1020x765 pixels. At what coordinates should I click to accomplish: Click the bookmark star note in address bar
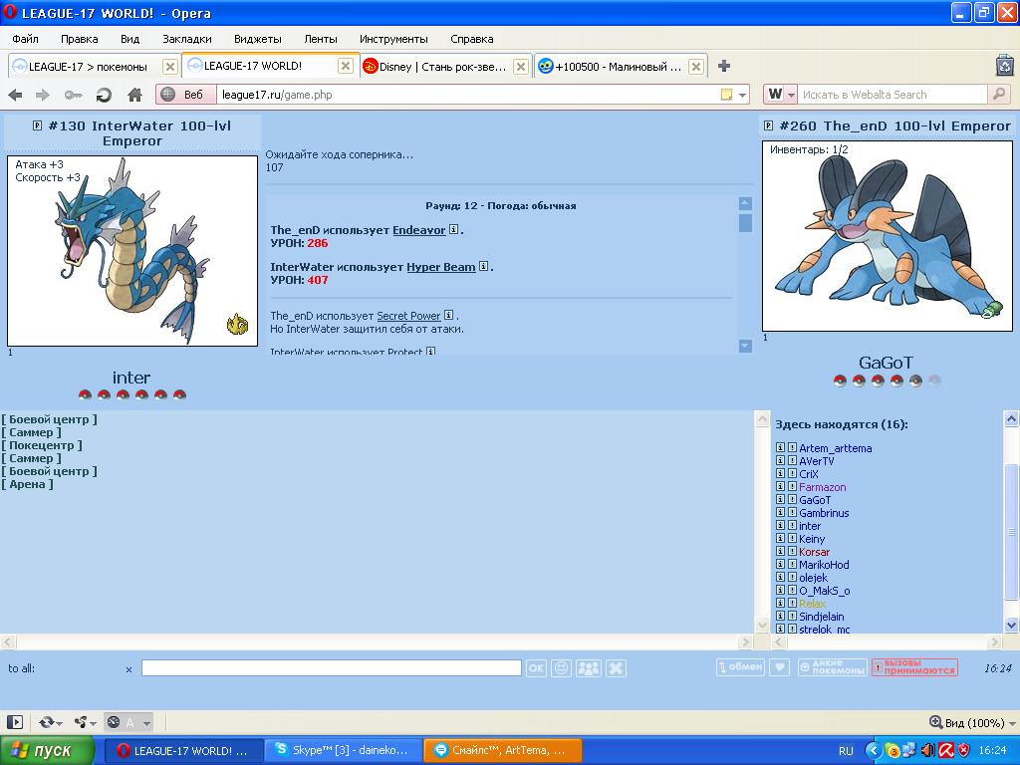pyautogui.click(x=726, y=95)
